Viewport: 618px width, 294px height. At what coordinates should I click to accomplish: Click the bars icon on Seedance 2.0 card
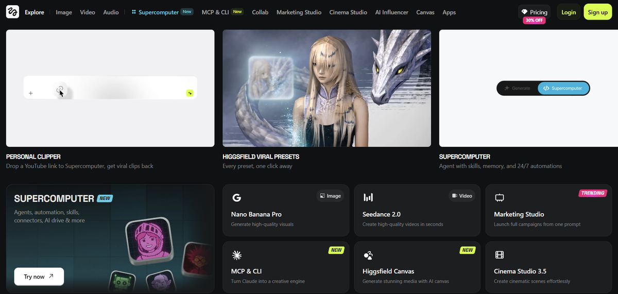[368, 197]
